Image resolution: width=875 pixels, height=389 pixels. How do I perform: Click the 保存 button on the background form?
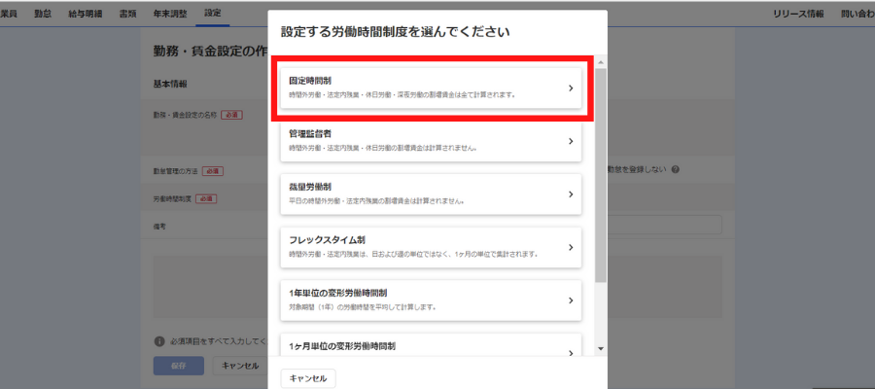point(179,366)
